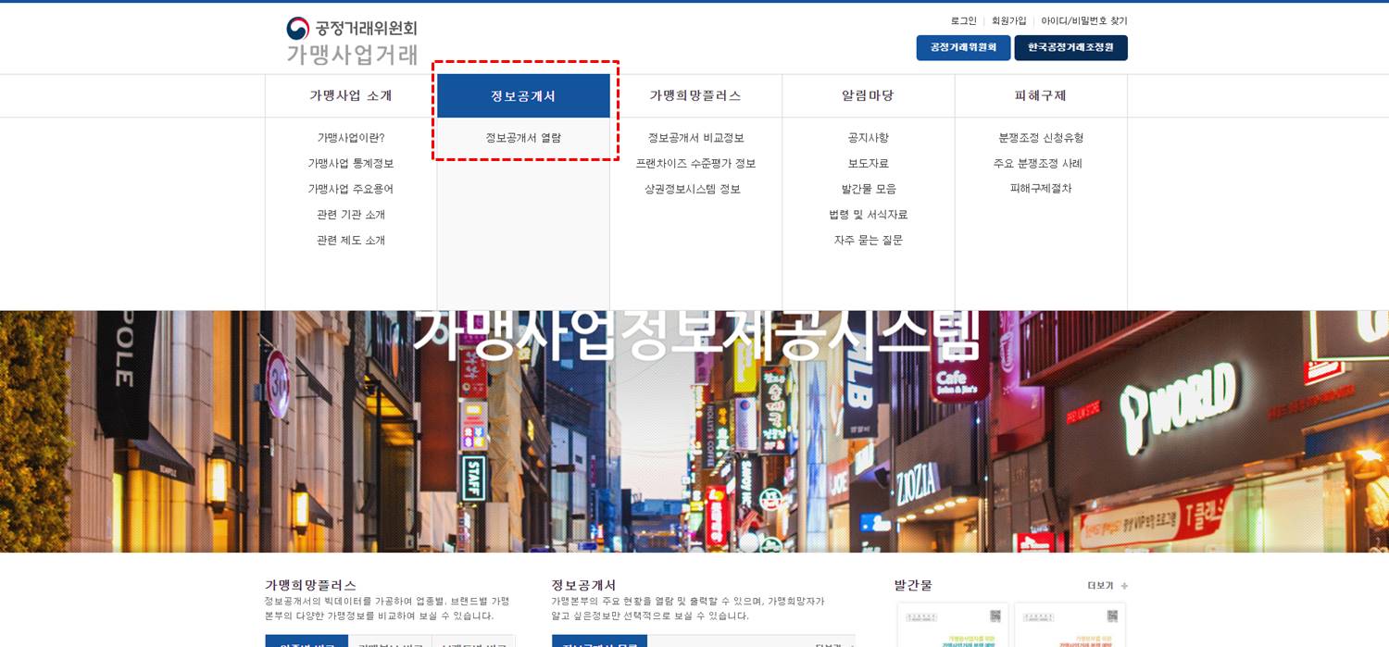Screen dimensions: 1389x647
Task: Select 보도자료 submenu item
Action: pos(868,163)
